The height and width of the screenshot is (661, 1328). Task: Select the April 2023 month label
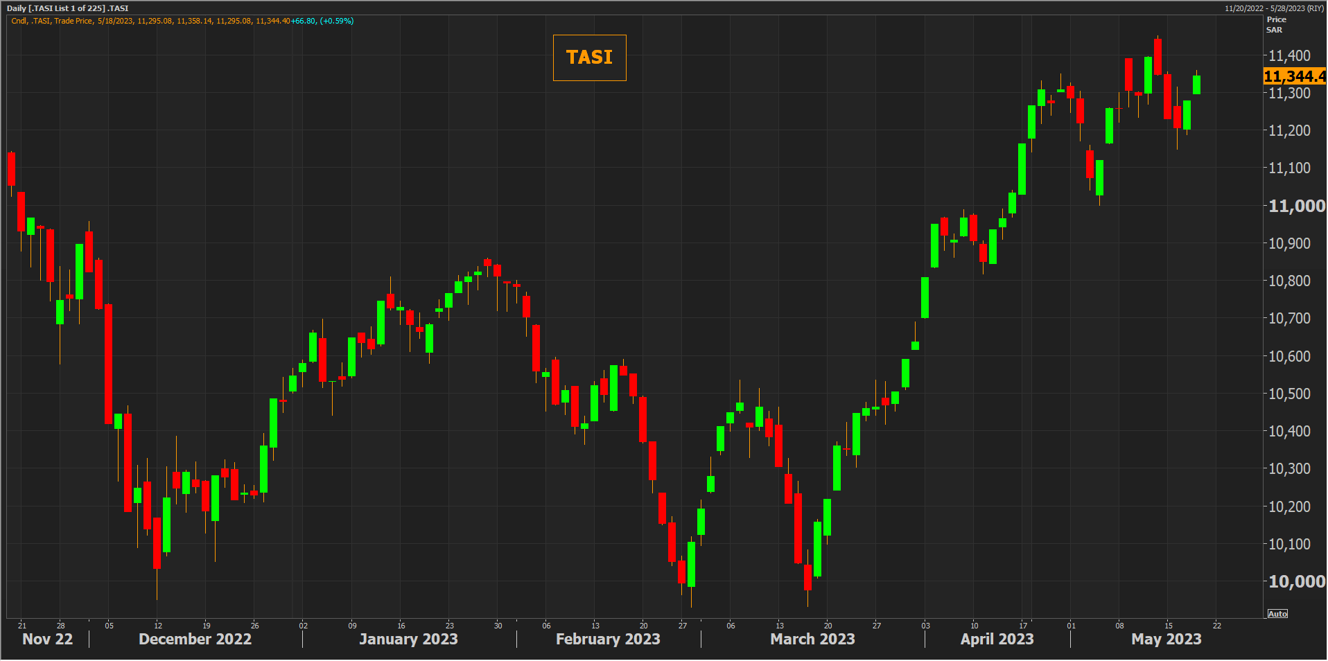(997, 639)
